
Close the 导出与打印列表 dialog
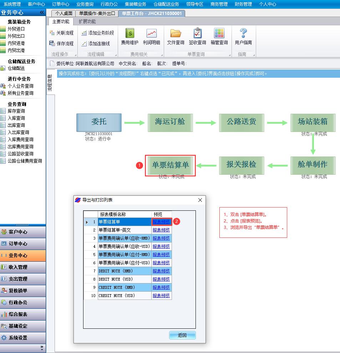[x=200, y=200]
